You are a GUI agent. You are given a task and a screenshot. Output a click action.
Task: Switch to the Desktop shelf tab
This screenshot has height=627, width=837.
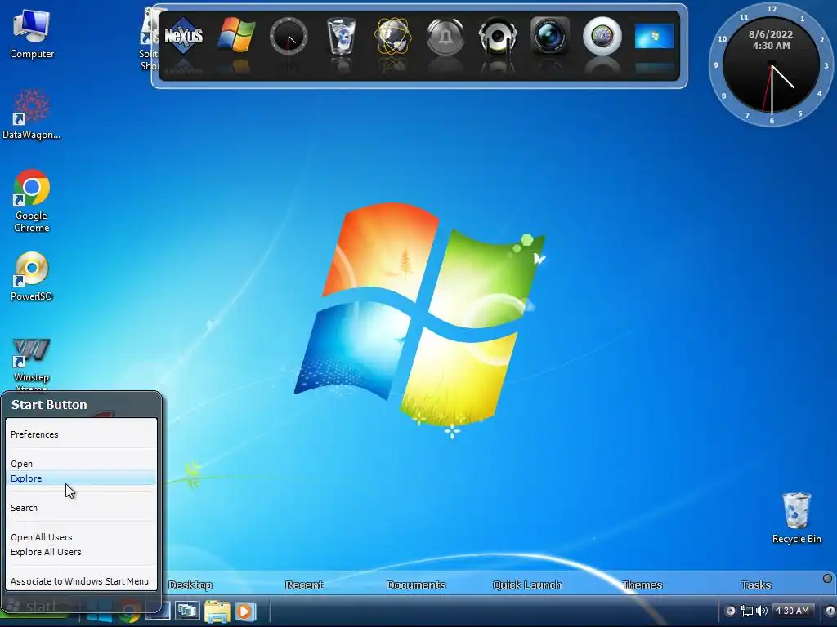click(190, 585)
